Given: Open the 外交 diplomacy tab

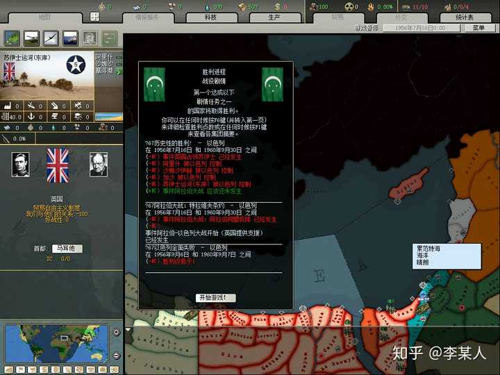Looking at the screenshot, I should [x=401, y=17].
